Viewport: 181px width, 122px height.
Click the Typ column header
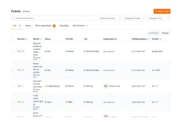(85, 39)
